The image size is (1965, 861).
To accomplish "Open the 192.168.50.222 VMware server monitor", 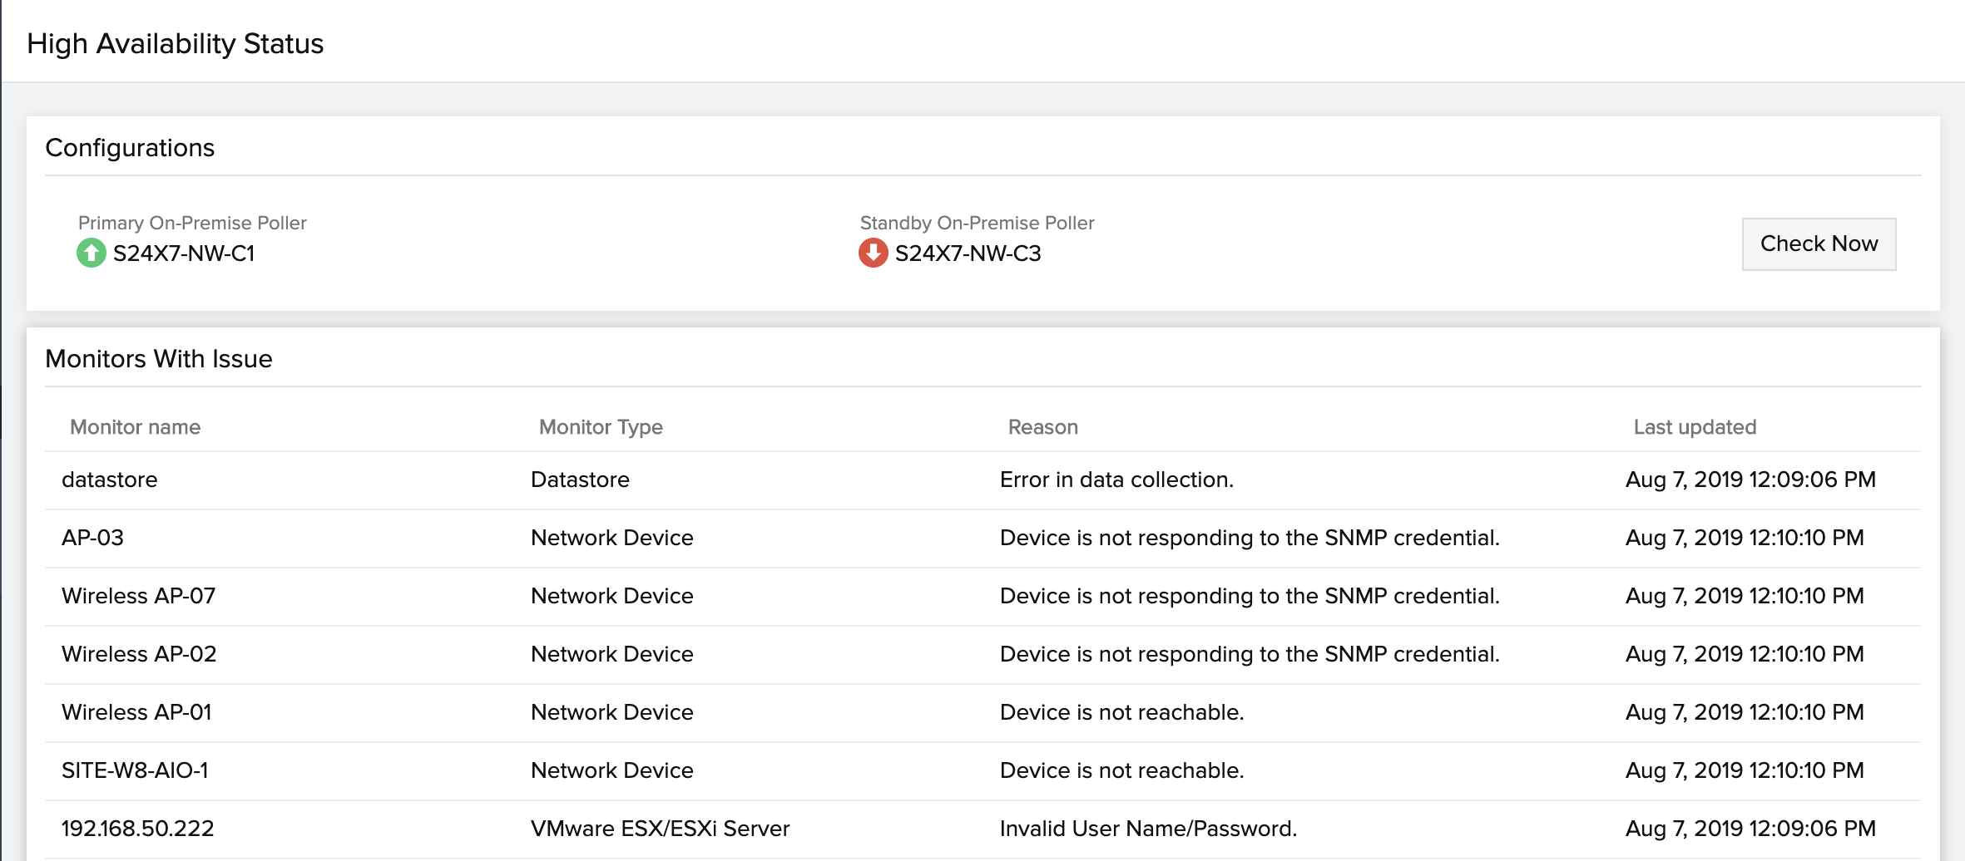I will [x=137, y=829].
